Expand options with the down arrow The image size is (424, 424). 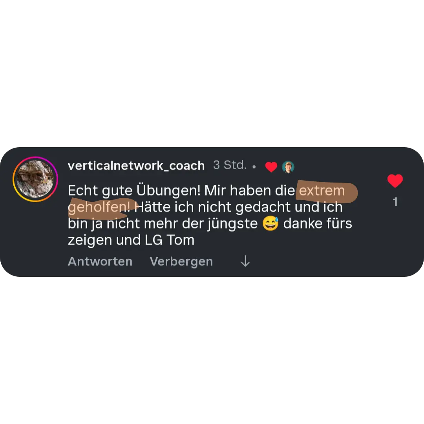pos(245,261)
